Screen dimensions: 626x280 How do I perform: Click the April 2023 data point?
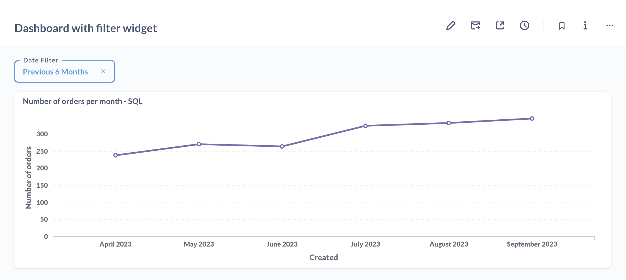[115, 155]
